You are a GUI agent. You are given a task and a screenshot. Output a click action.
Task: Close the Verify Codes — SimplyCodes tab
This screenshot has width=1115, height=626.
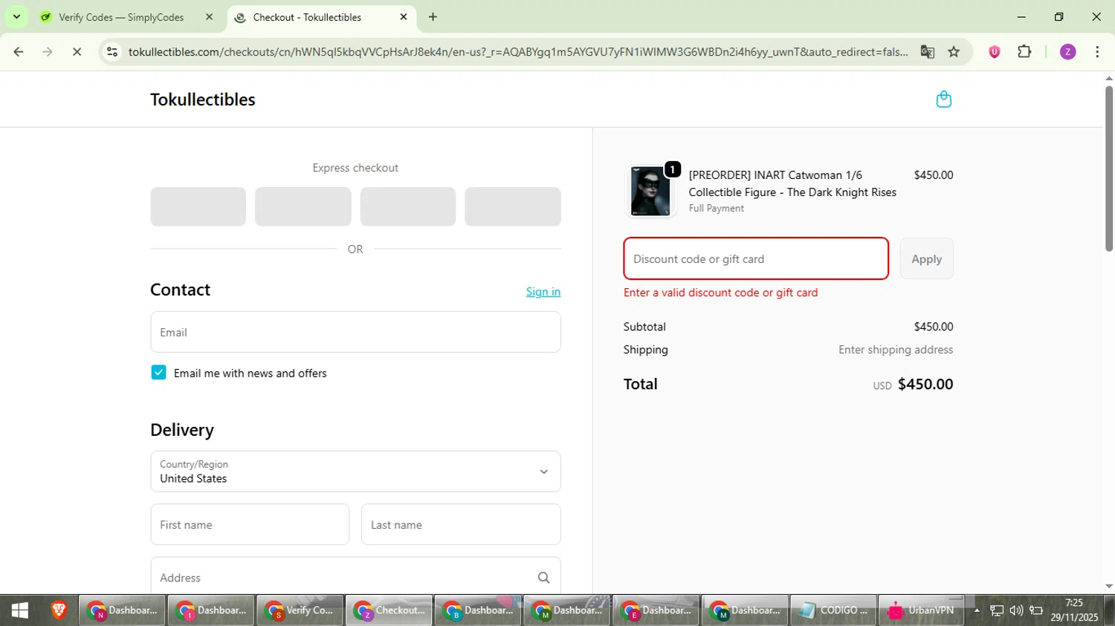tap(210, 17)
